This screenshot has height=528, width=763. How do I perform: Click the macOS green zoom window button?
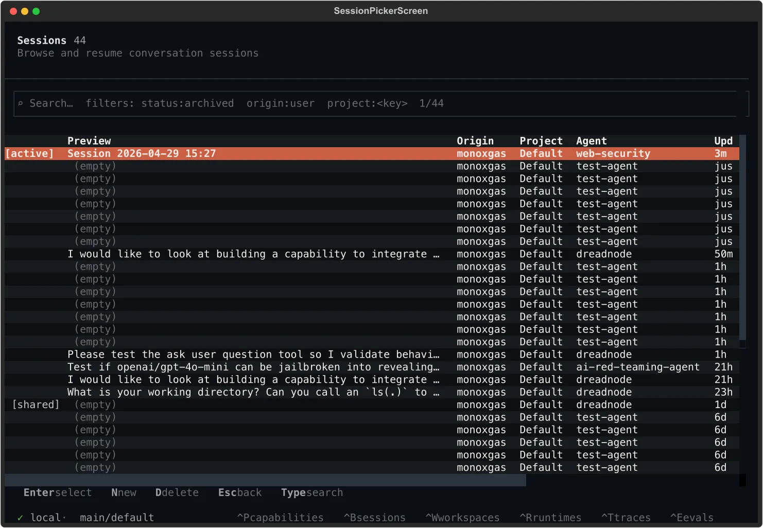(x=36, y=11)
